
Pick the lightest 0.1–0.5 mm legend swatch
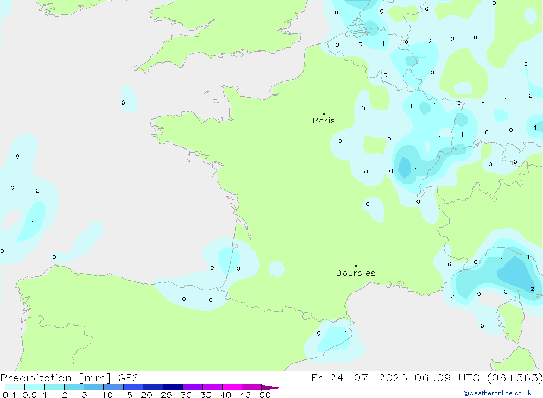point(15,387)
